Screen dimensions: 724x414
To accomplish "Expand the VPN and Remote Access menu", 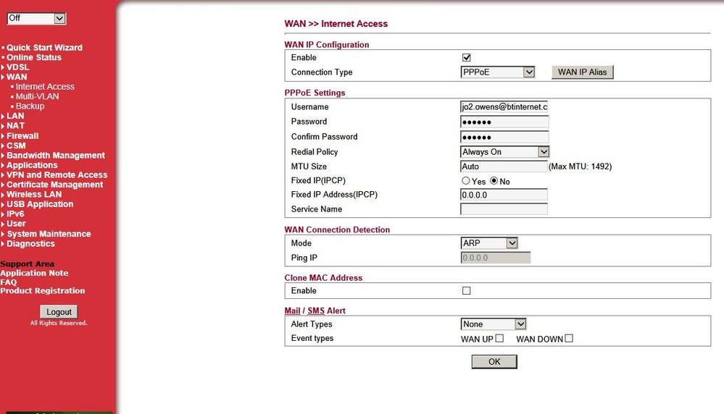I will point(57,175).
